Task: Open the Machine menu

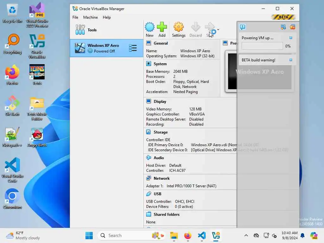Action: (90, 17)
